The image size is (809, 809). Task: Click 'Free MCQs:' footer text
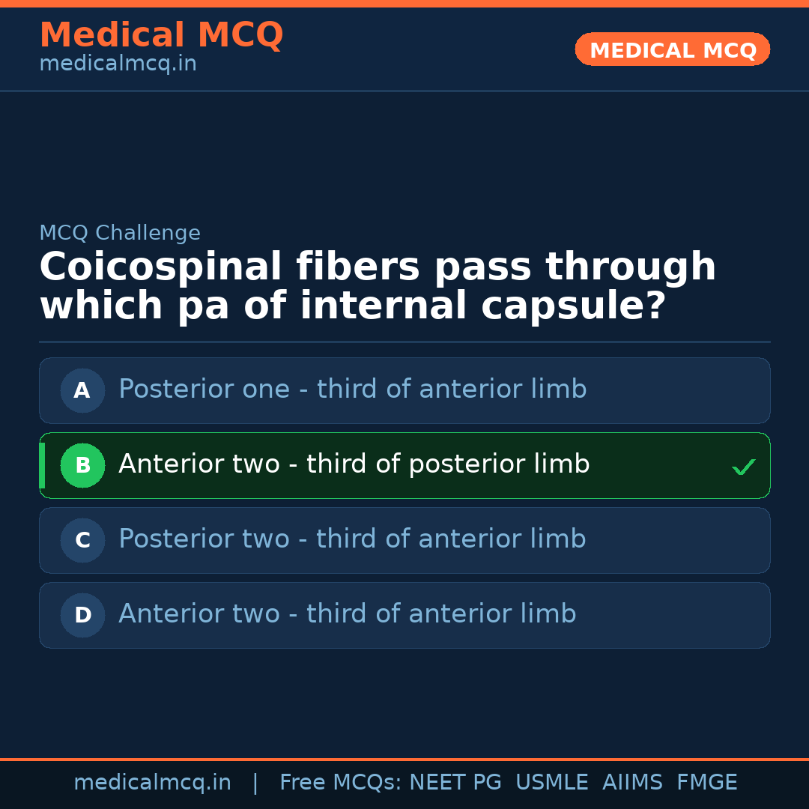coord(340,783)
